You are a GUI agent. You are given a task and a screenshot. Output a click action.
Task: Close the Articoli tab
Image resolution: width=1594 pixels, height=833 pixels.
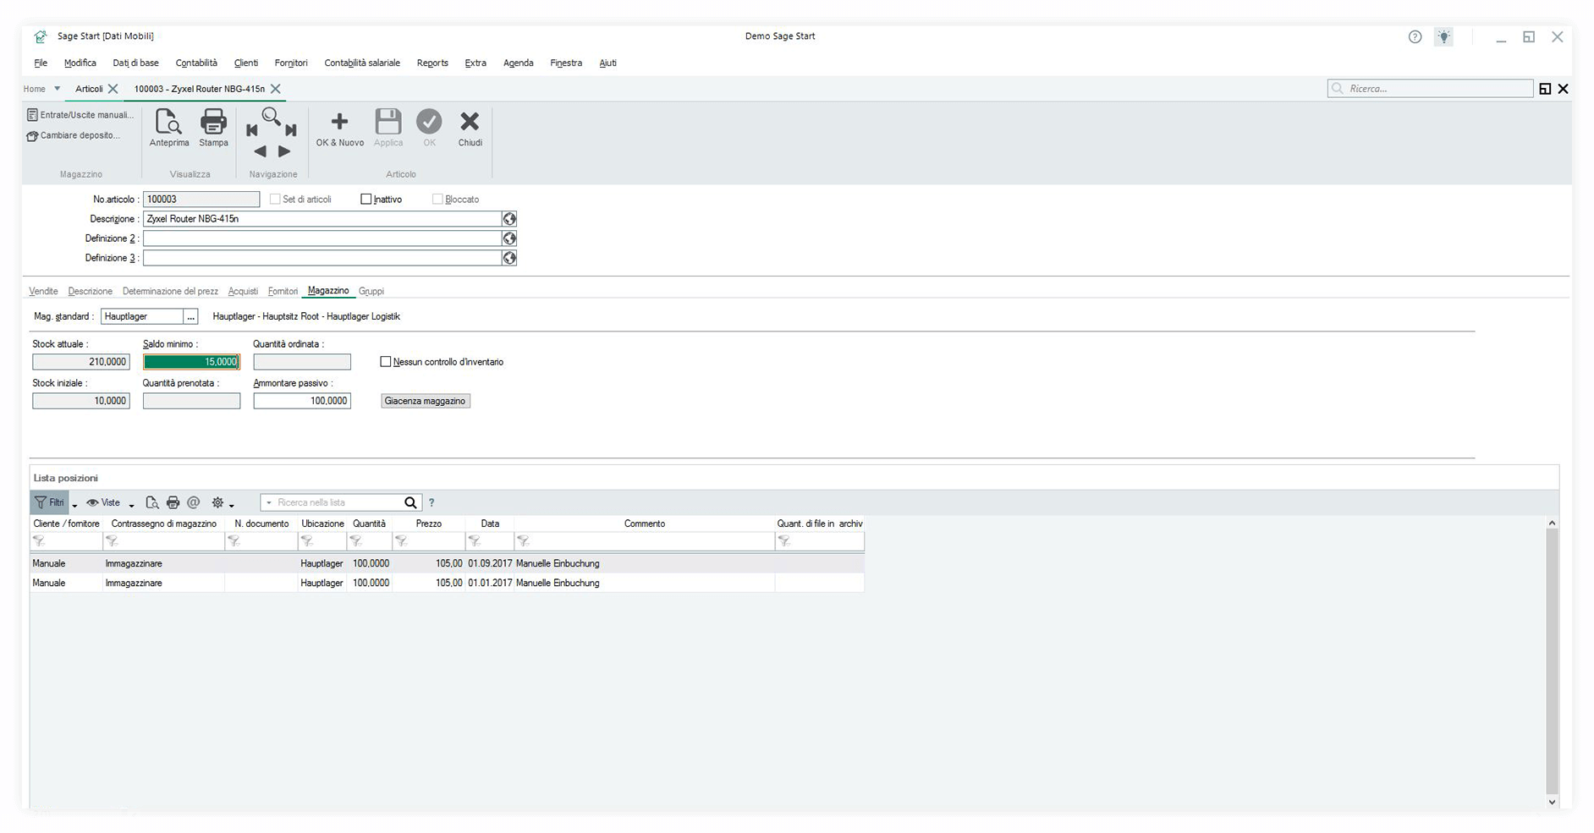point(113,89)
